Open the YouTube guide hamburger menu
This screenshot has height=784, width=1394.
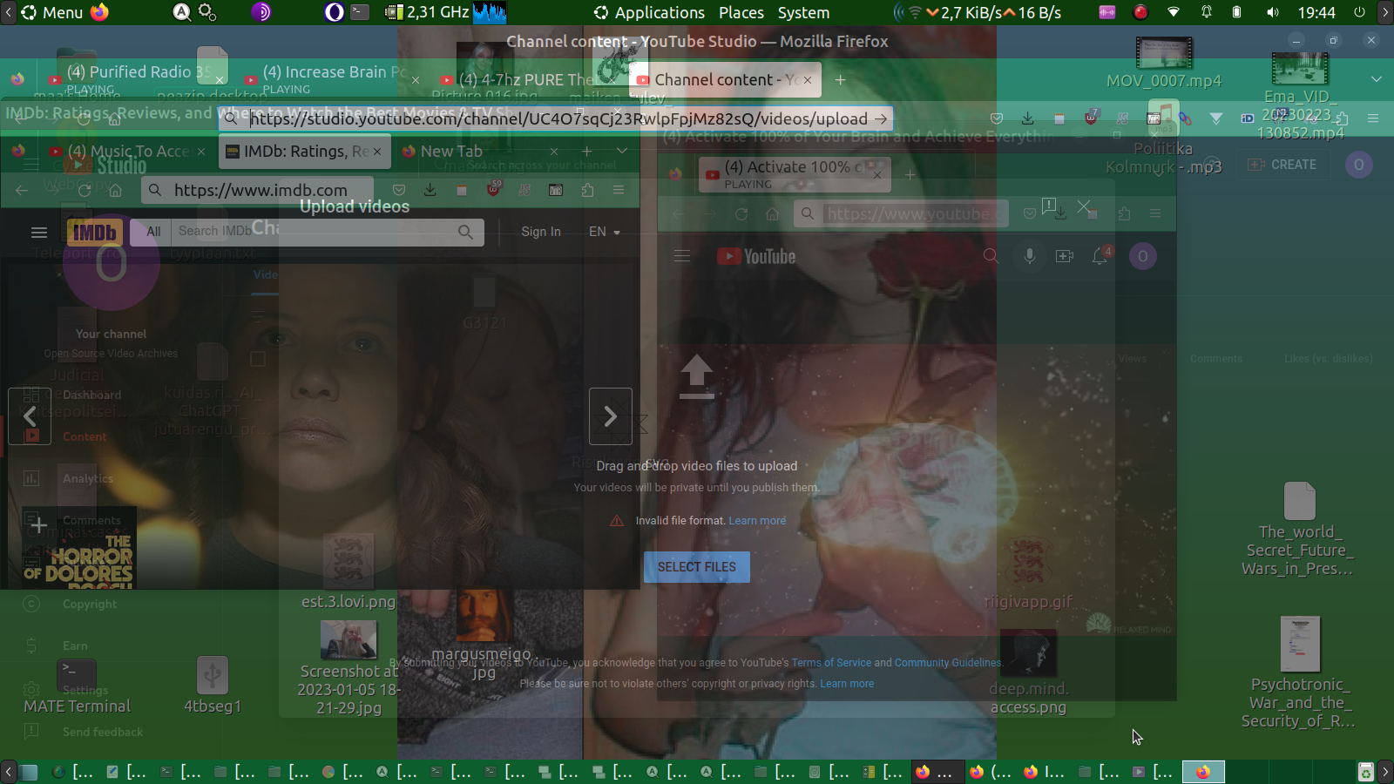click(682, 256)
